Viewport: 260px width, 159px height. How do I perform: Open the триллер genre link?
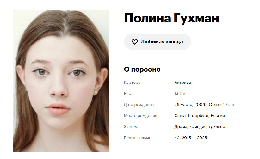pos(217,127)
